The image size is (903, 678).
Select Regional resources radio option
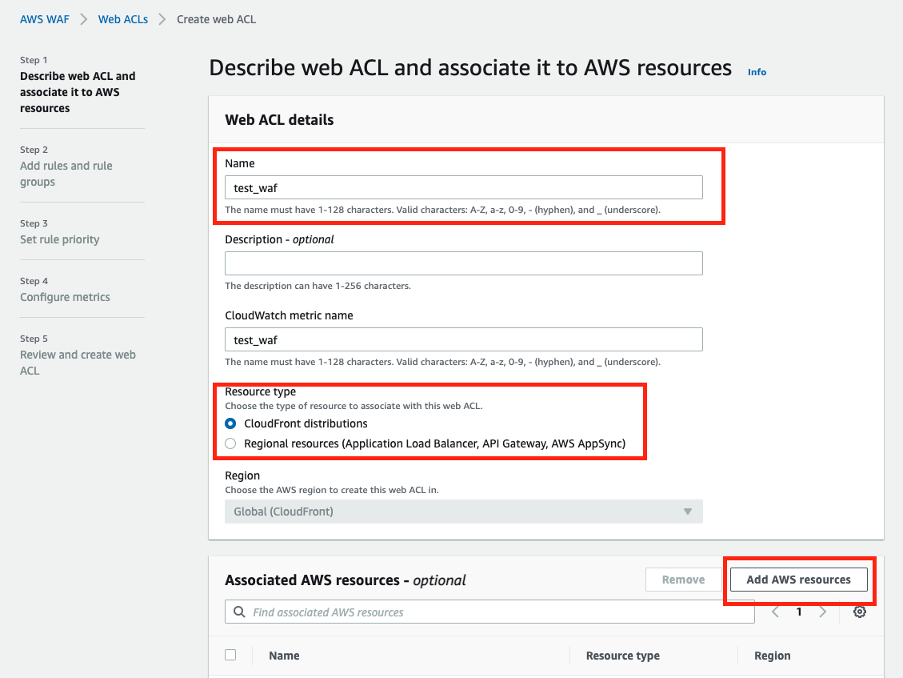pos(231,443)
